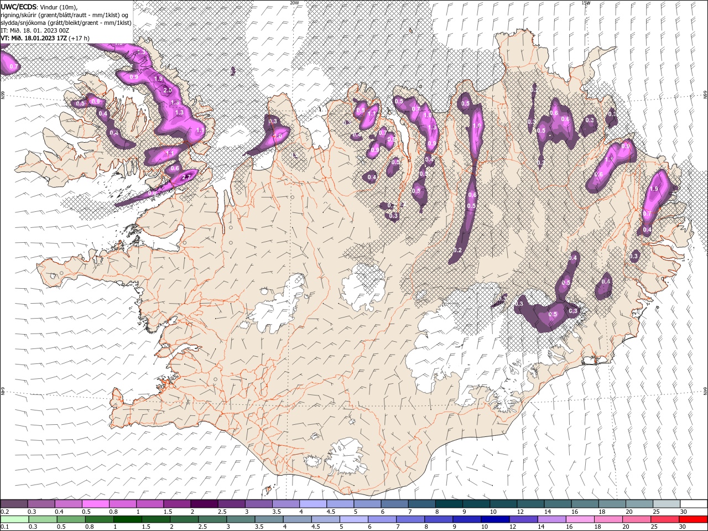Click the '18' label in the top legend row
Image resolution: width=708 pixels, height=531 pixels.
(x=601, y=512)
